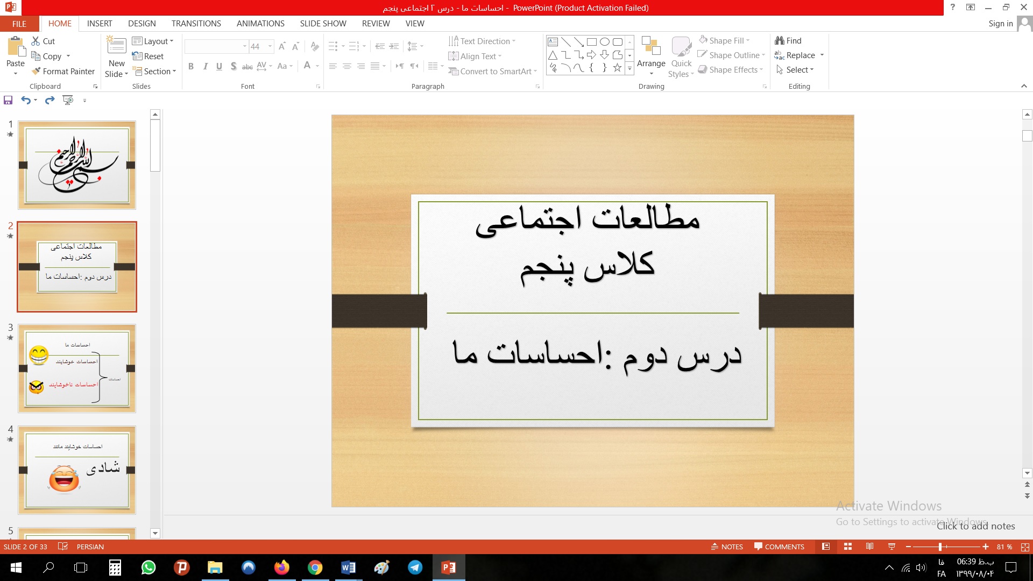Screen dimensions: 1033x581
Task: Click the zoom slider handle
Action: tap(940, 547)
